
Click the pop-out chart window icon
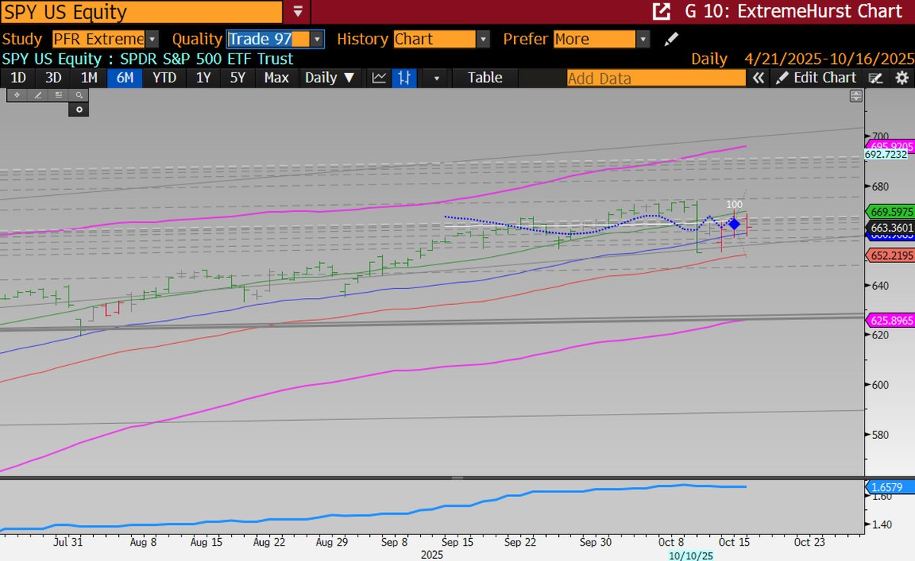[660, 12]
